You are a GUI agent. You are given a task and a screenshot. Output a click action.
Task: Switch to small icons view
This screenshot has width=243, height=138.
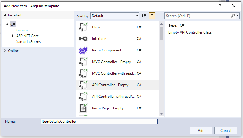[145, 16]
